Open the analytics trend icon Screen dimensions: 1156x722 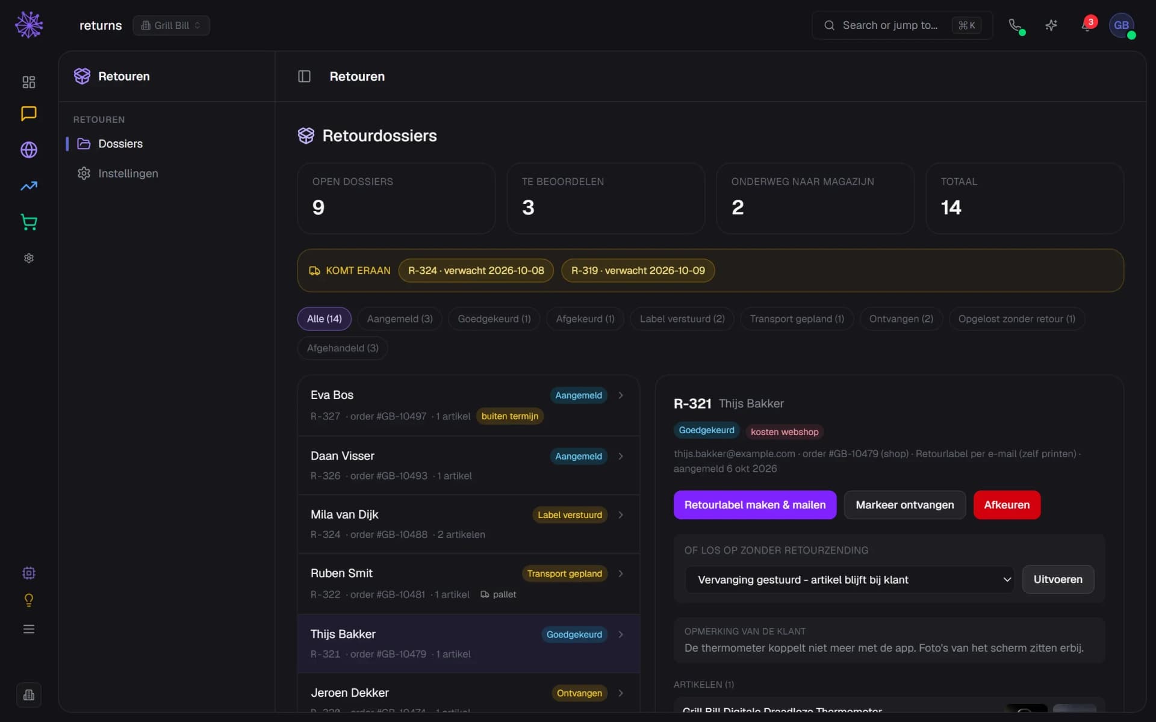tap(29, 186)
